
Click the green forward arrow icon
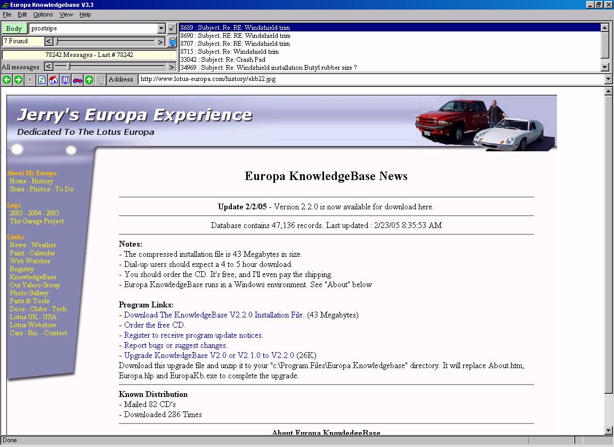18,80
